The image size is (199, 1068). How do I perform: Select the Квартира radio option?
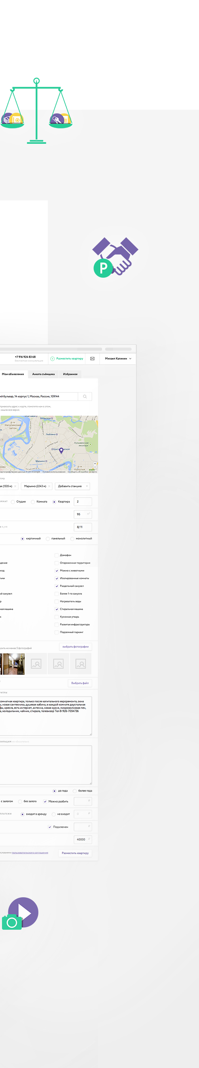click(x=54, y=502)
